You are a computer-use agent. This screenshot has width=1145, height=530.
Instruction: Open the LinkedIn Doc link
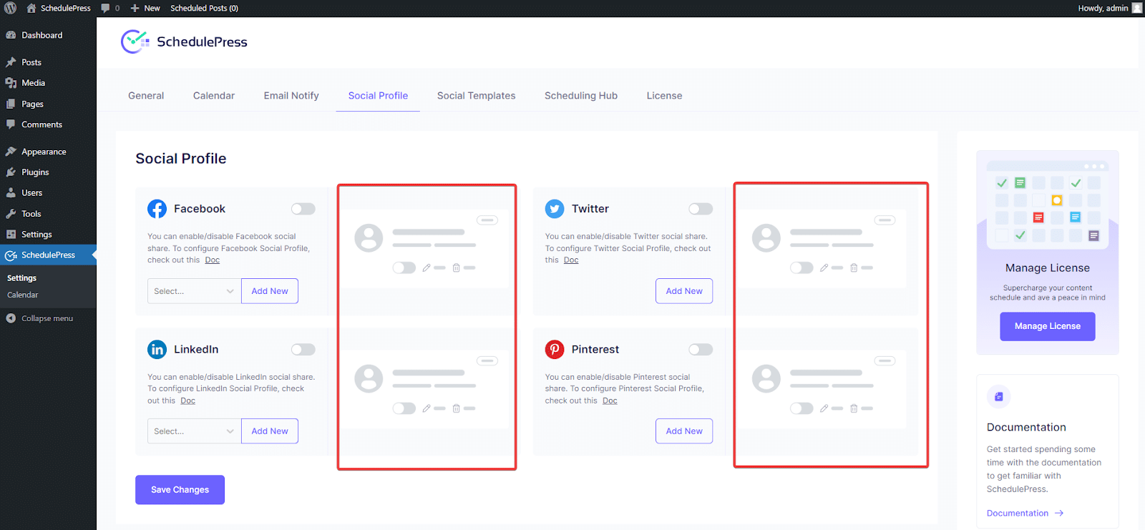pyautogui.click(x=188, y=401)
